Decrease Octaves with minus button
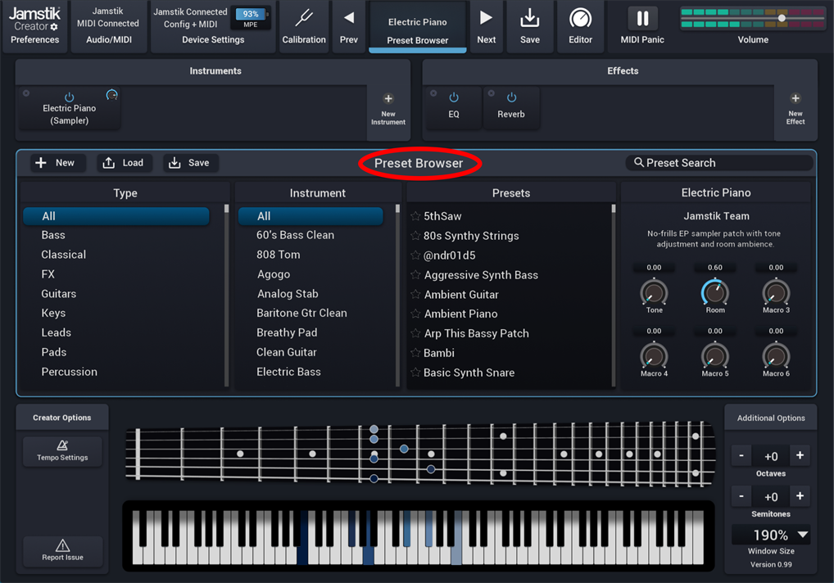The width and height of the screenshot is (834, 583). (741, 455)
